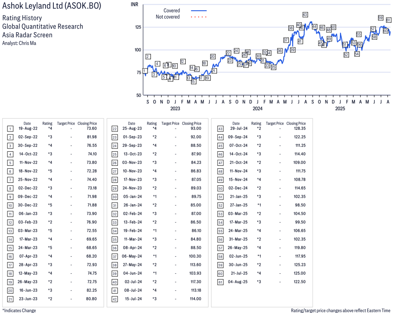Viewport: 395px width, 313px height.
Task: Click index box 12 in the first table
Action: pyautogui.click(x=10, y=222)
